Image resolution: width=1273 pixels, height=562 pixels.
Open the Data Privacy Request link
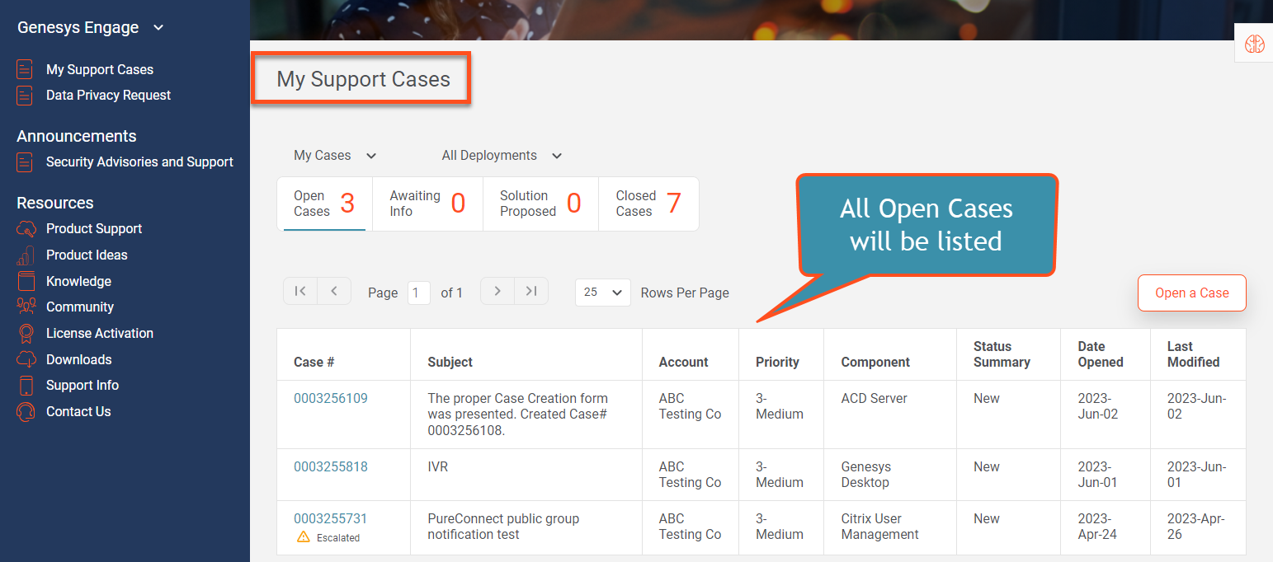pos(108,95)
